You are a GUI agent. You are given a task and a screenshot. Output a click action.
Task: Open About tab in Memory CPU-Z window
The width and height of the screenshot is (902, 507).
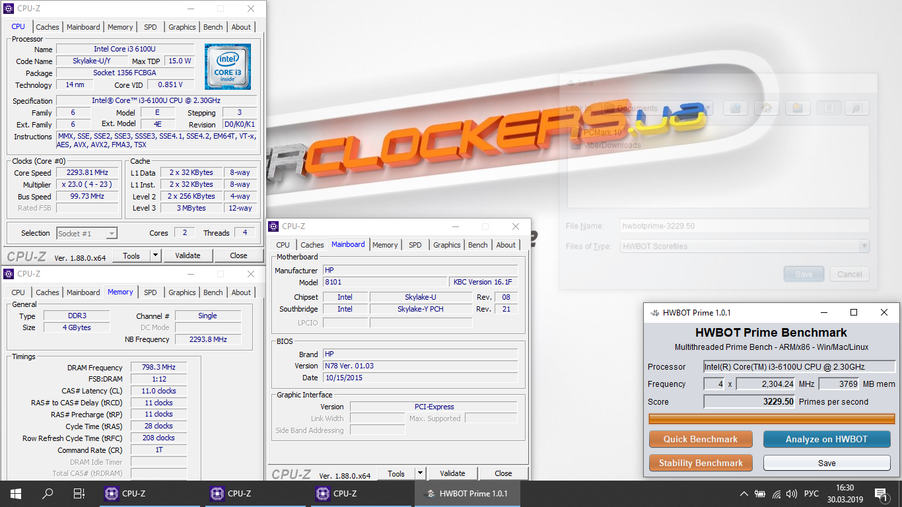tap(241, 292)
